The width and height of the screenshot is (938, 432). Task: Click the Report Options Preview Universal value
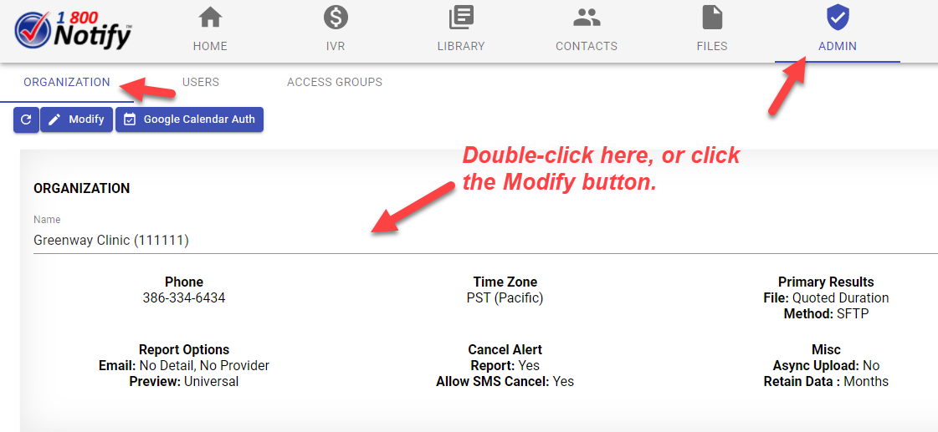[x=184, y=382]
